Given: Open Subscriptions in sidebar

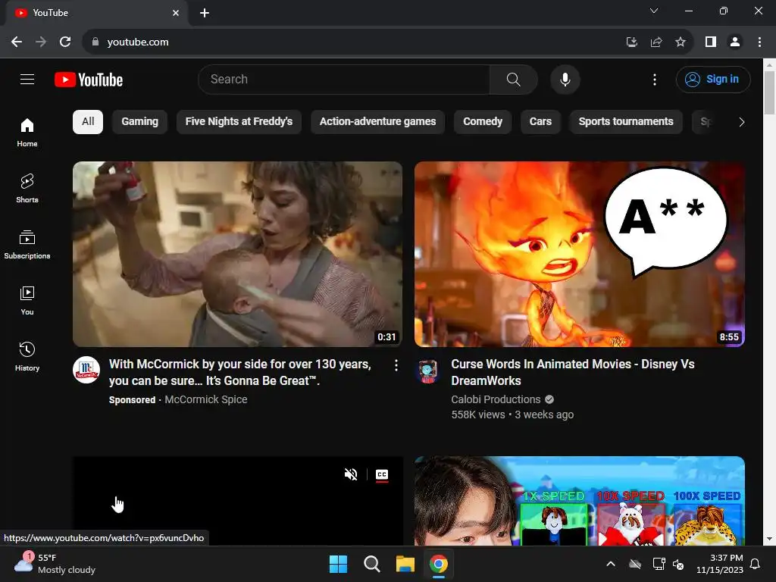Looking at the screenshot, I should 27,245.
